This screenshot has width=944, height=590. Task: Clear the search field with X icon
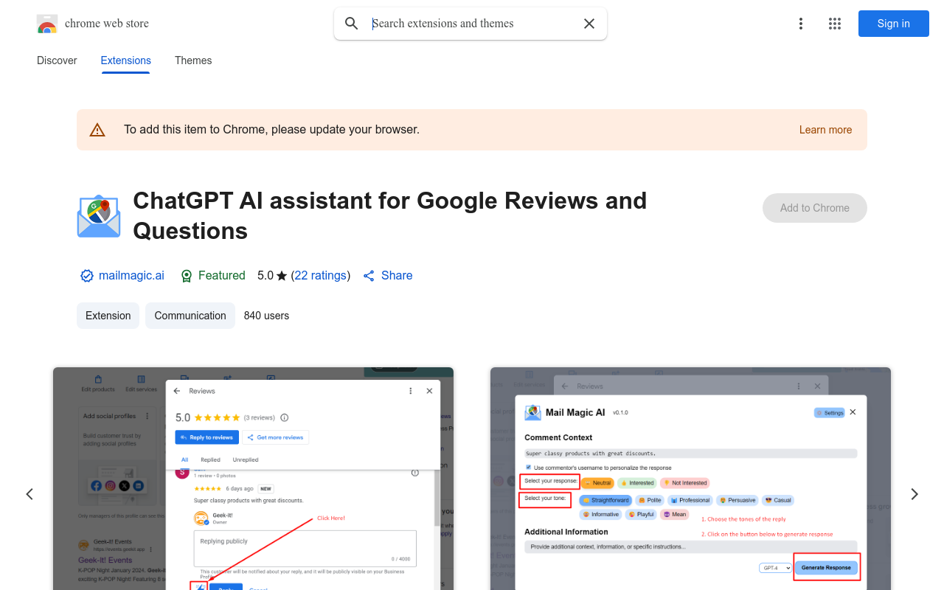coord(589,24)
